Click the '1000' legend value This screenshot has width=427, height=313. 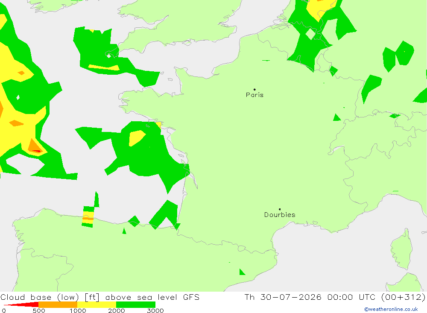pos(78,311)
